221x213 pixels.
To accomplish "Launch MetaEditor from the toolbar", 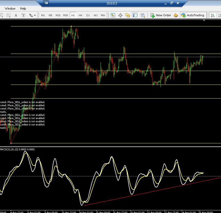I will pyautogui.click(x=176, y=15).
